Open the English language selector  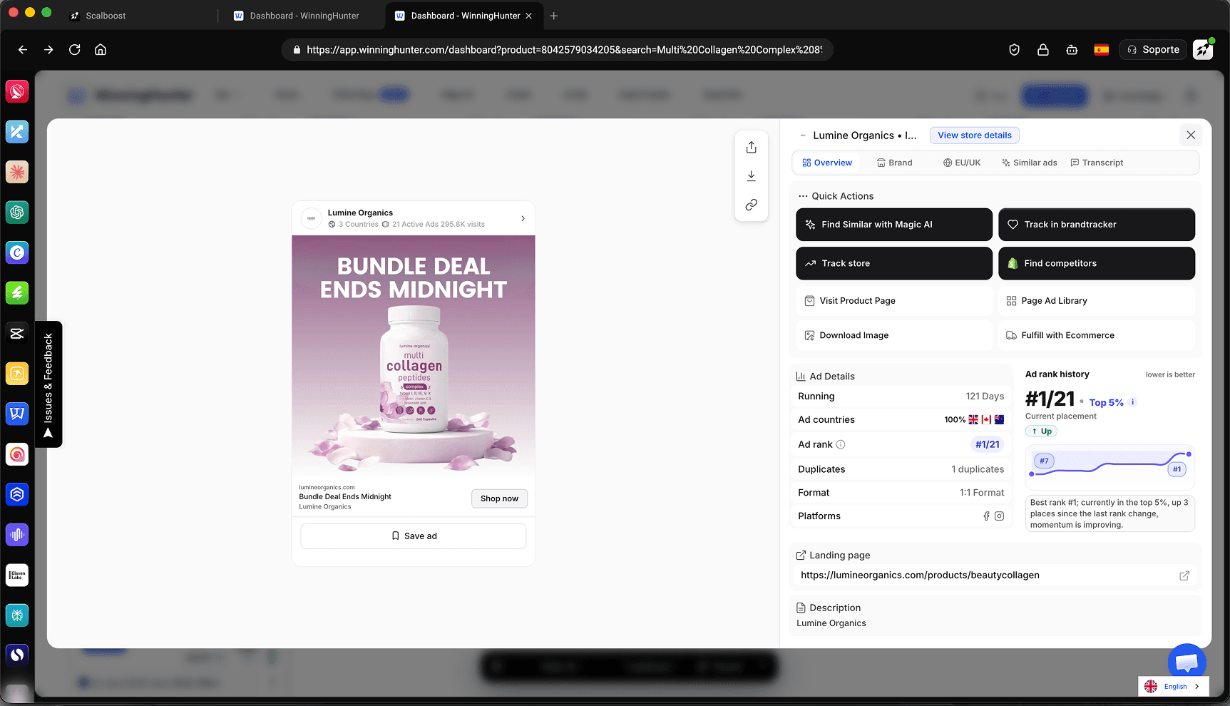pos(1173,686)
